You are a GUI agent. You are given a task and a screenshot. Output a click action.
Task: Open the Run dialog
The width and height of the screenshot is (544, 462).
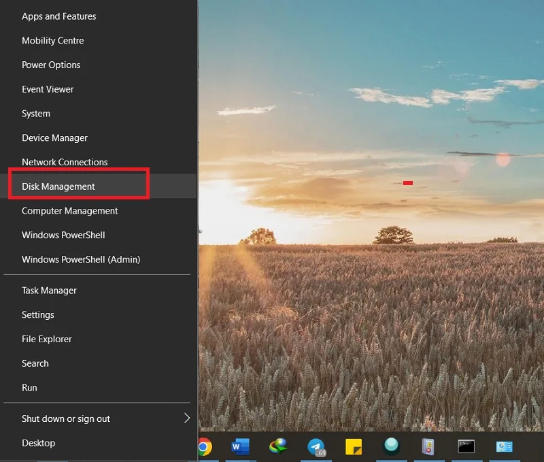coord(99,388)
